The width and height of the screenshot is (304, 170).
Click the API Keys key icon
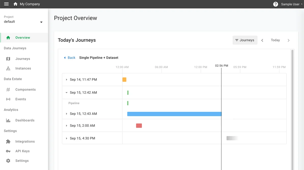coord(8,151)
